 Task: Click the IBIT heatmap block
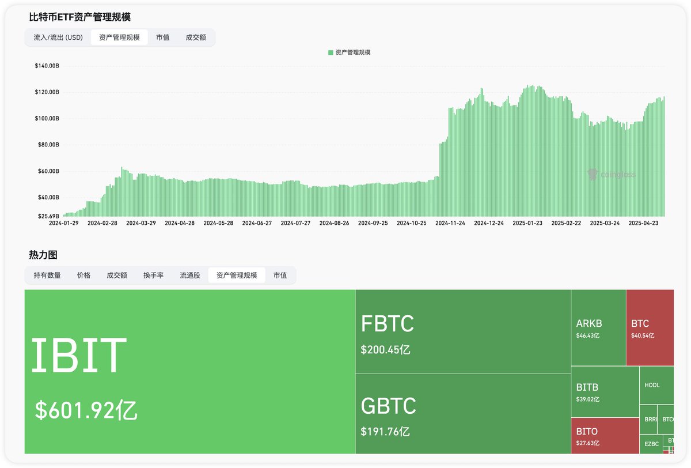point(190,372)
